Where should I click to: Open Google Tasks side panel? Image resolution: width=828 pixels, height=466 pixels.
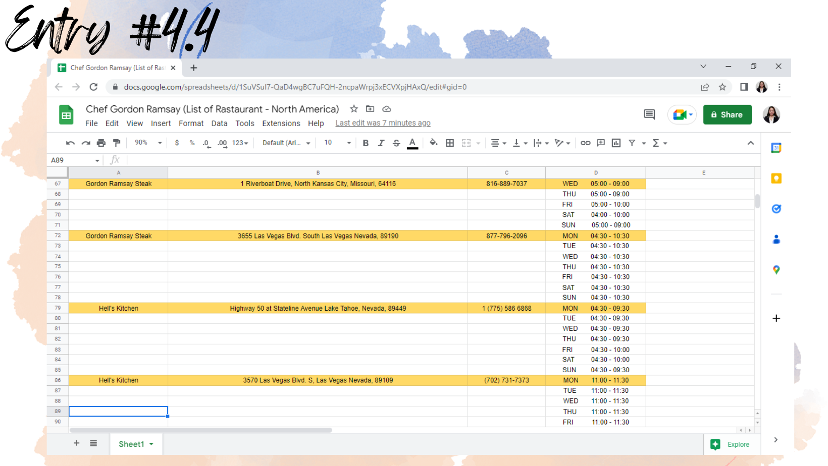point(777,209)
